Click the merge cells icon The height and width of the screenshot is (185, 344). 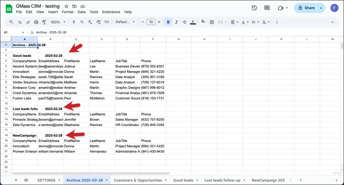point(220,22)
